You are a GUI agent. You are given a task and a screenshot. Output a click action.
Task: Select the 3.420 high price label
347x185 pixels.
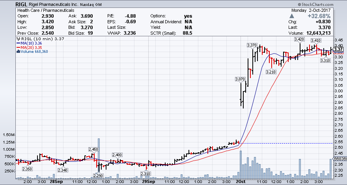[299, 39]
